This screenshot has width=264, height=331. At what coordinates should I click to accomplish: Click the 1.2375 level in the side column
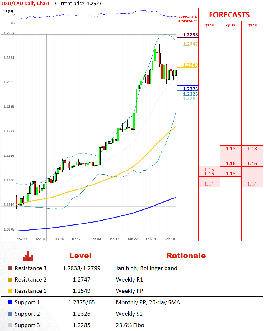point(190,89)
